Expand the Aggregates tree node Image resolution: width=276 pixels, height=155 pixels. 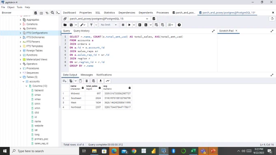point(20,20)
